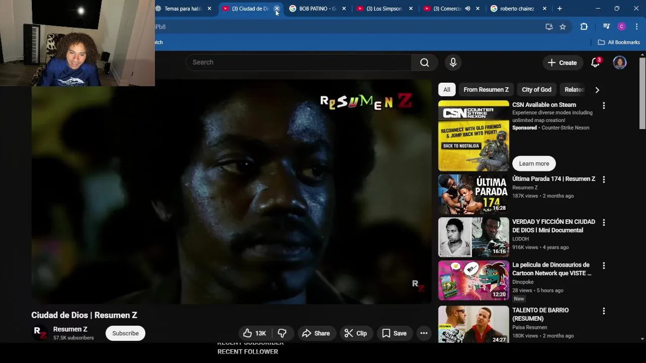
Task: Open options menu for Verdad y Ficción video
Action: (x=604, y=222)
